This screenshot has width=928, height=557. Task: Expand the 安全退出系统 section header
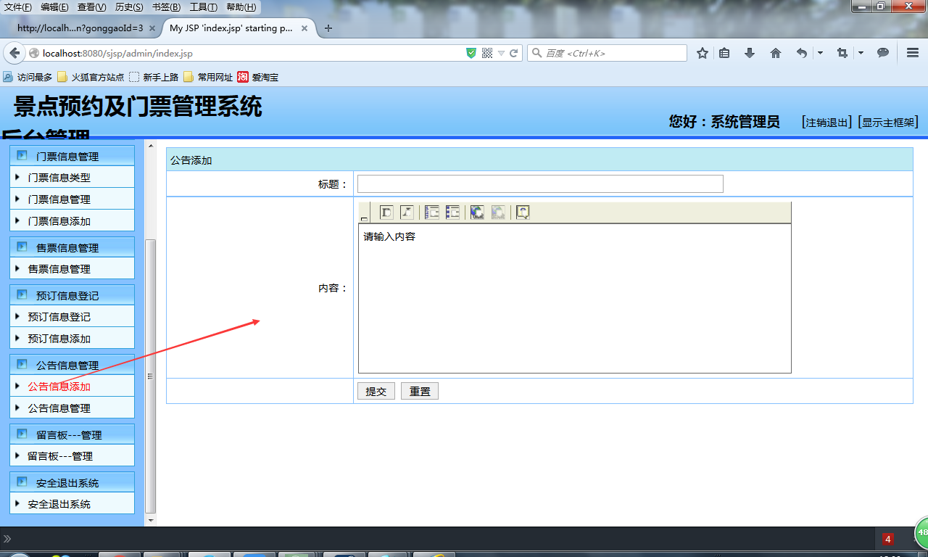72,482
